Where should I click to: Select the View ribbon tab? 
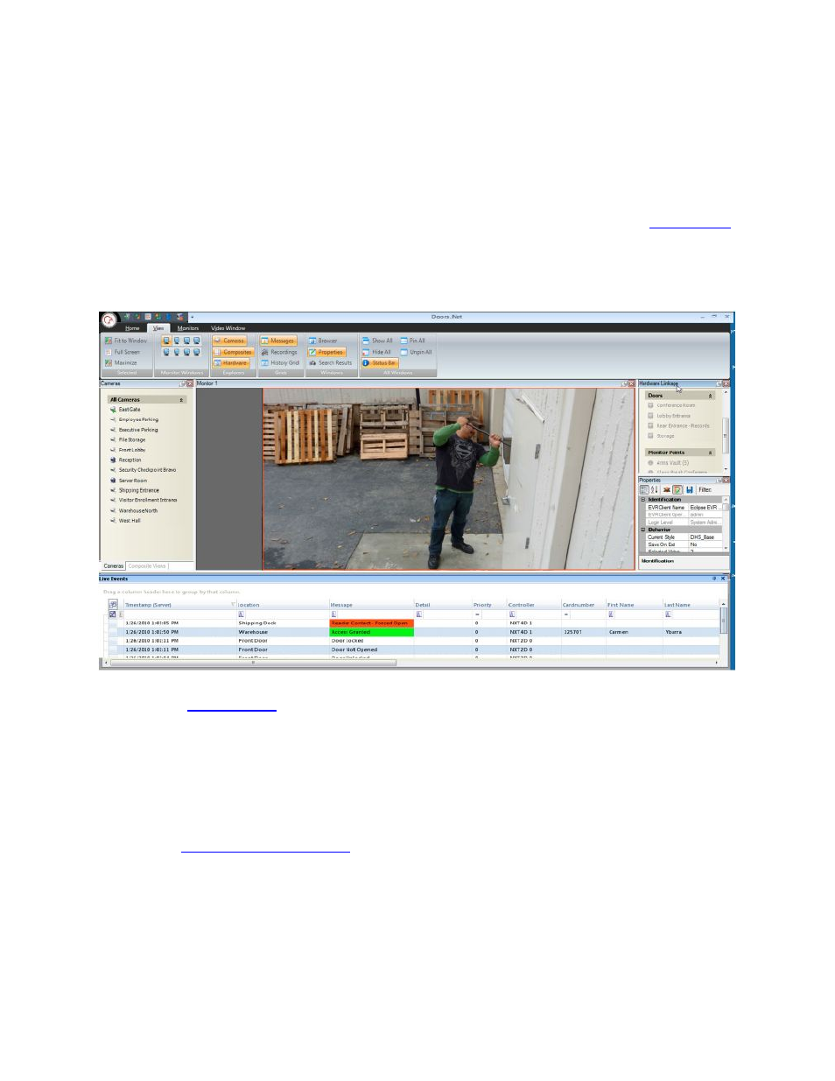(158, 328)
